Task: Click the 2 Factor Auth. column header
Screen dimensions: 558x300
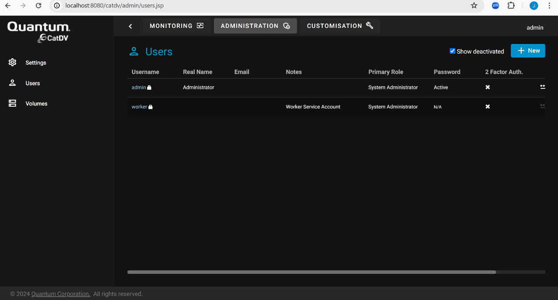Action: 504,72
